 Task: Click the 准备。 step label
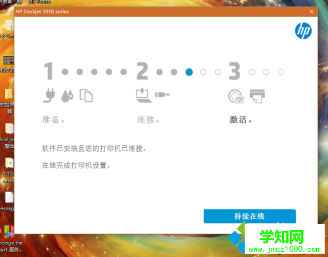[x=53, y=120]
